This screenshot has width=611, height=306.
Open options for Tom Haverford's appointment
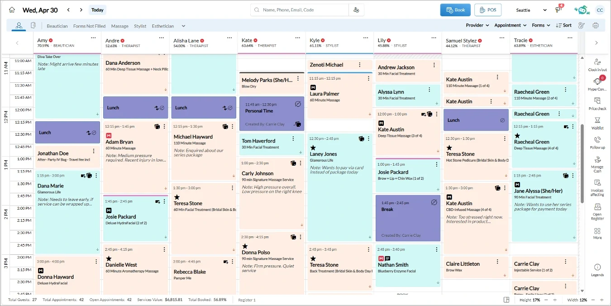tap(293, 139)
